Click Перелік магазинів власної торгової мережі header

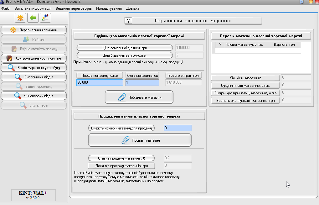coord(261,36)
